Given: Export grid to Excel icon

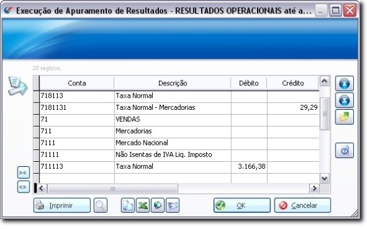Looking at the screenshot, I should click(143, 205).
